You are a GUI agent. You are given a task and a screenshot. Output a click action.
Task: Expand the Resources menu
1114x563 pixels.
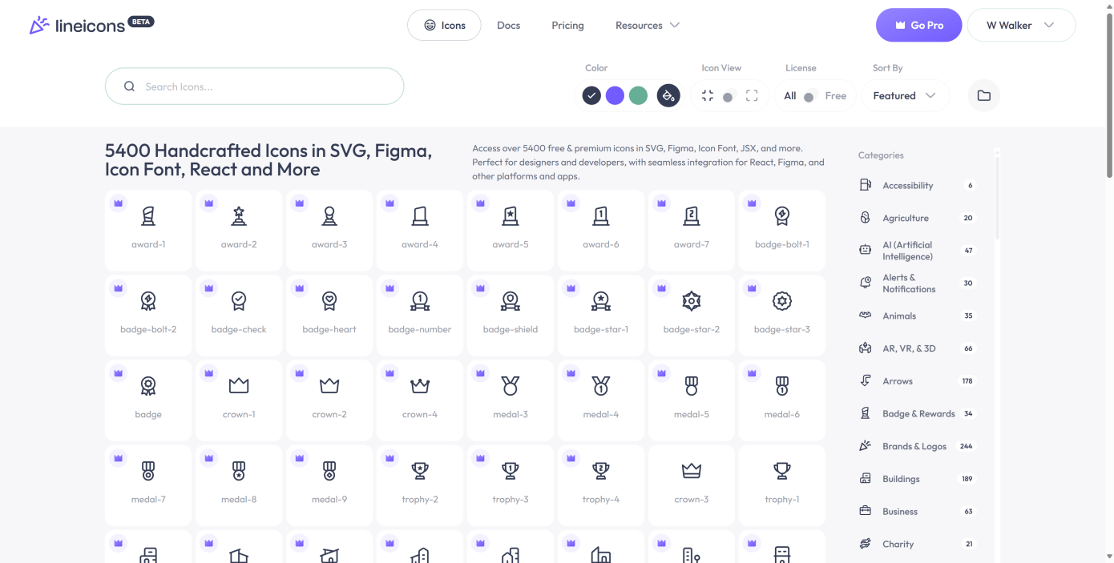click(x=647, y=26)
